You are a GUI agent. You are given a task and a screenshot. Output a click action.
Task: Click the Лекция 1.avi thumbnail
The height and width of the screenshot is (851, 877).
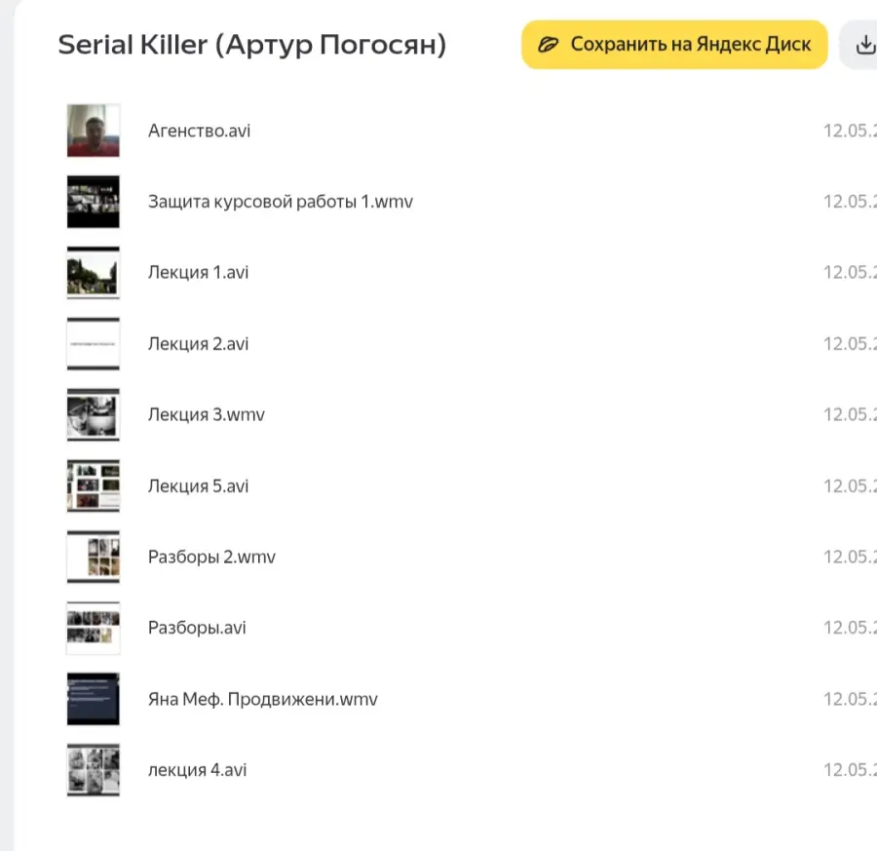94,272
